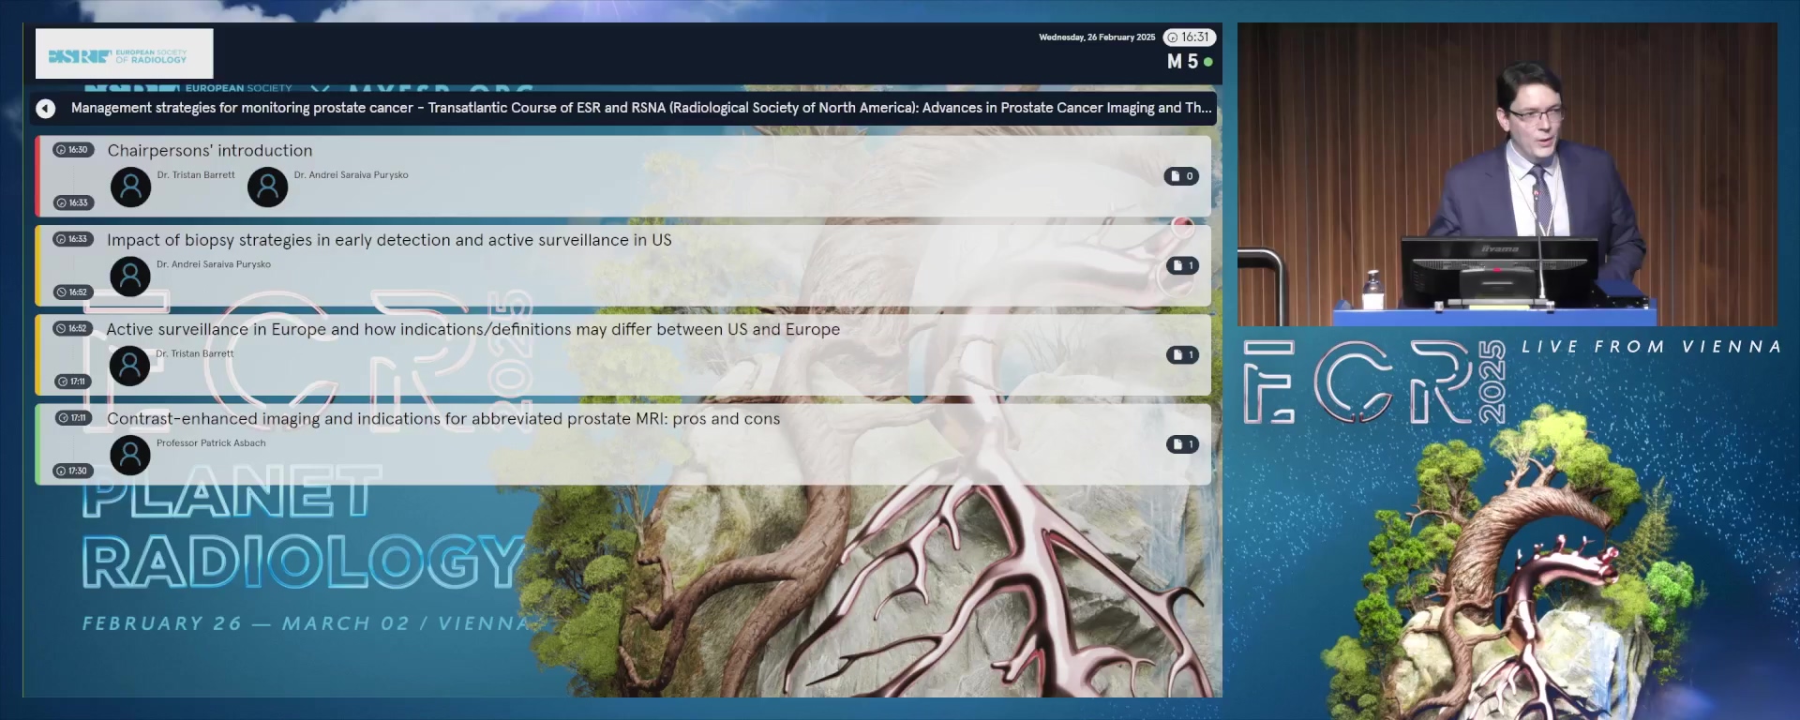
Task: Click the 17:11 start time badge of Contrast-enhanced imaging
Action: tap(73, 418)
